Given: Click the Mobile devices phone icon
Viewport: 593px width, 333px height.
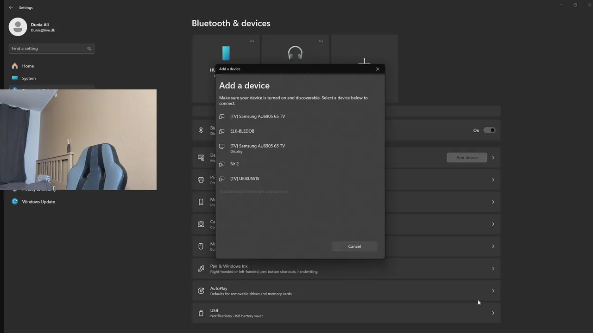Looking at the screenshot, I should [201, 202].
